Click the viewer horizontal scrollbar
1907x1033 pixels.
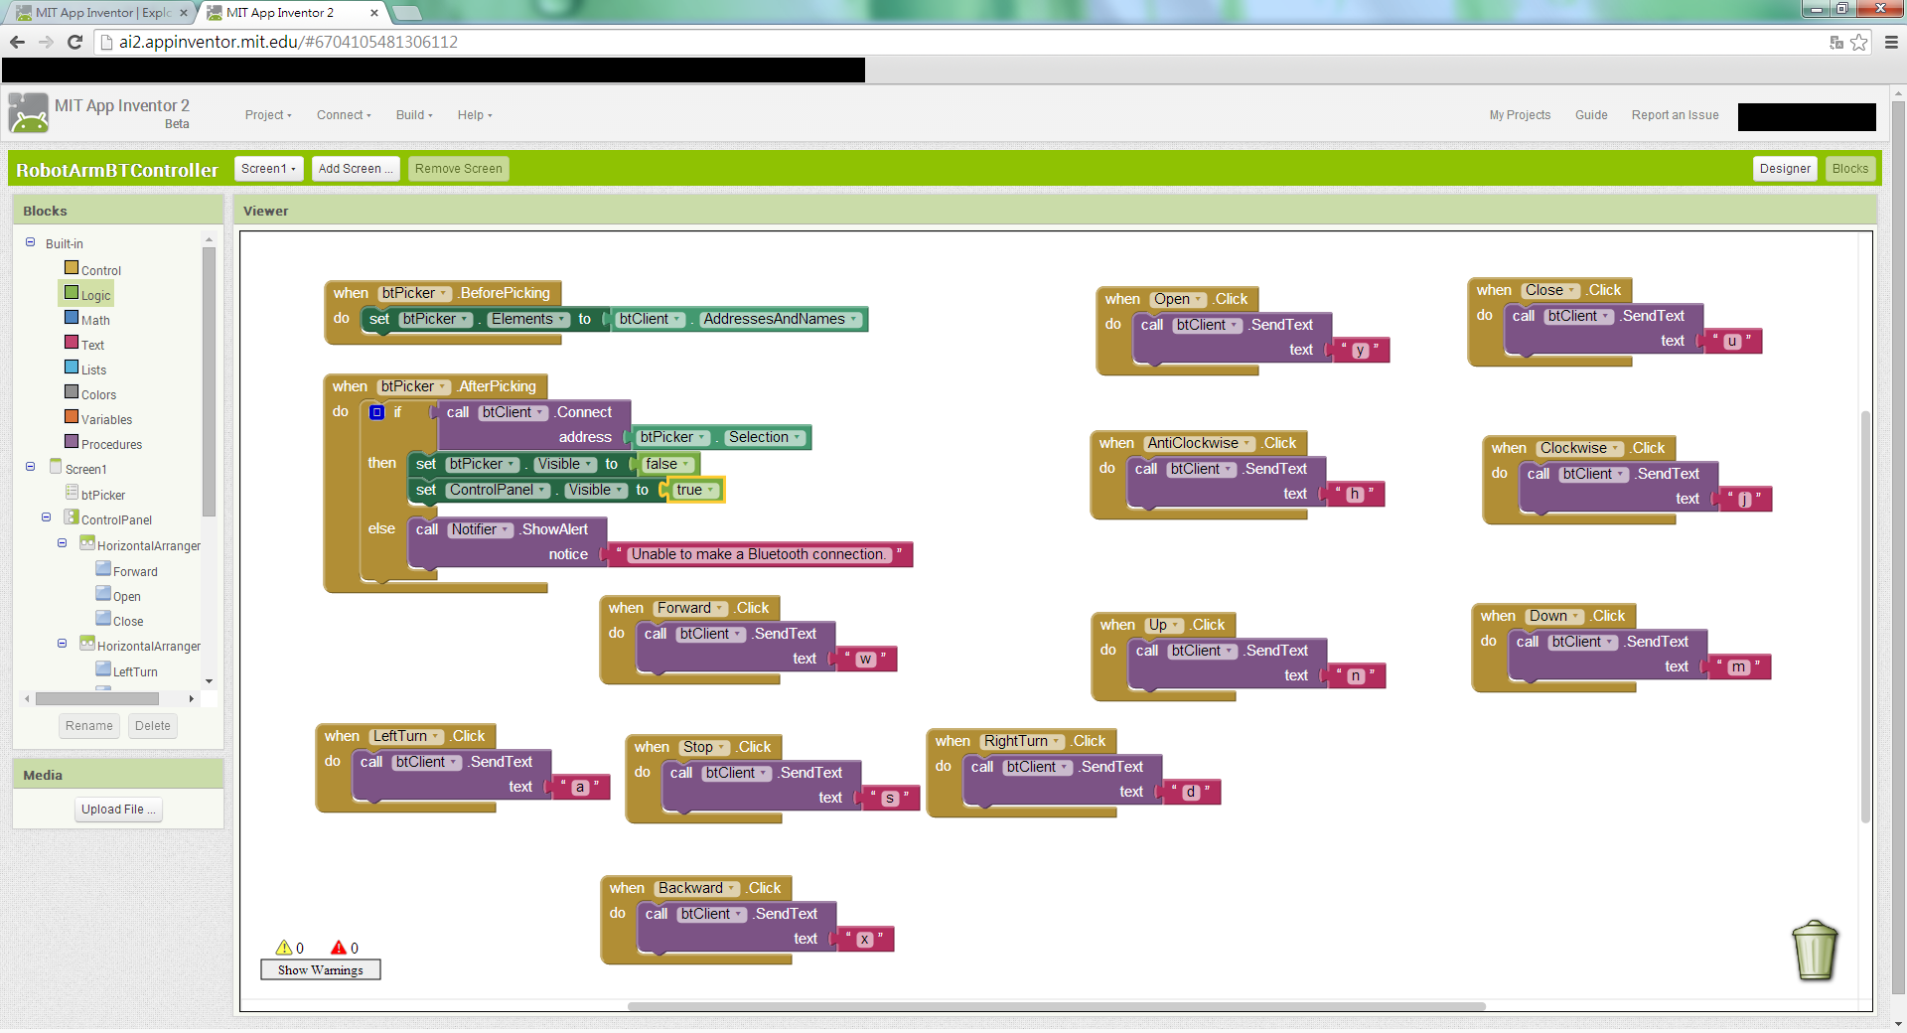pos(1057,1006)
